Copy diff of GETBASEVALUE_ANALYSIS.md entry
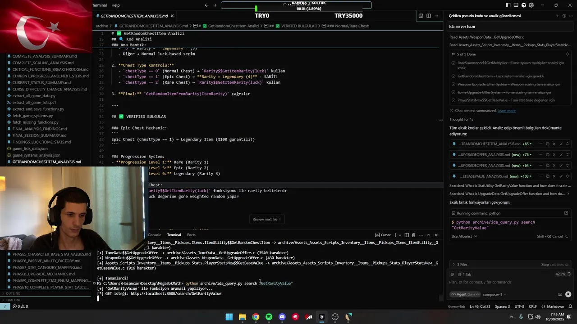This screenshot has height=324, width=577. click(548, 176)
